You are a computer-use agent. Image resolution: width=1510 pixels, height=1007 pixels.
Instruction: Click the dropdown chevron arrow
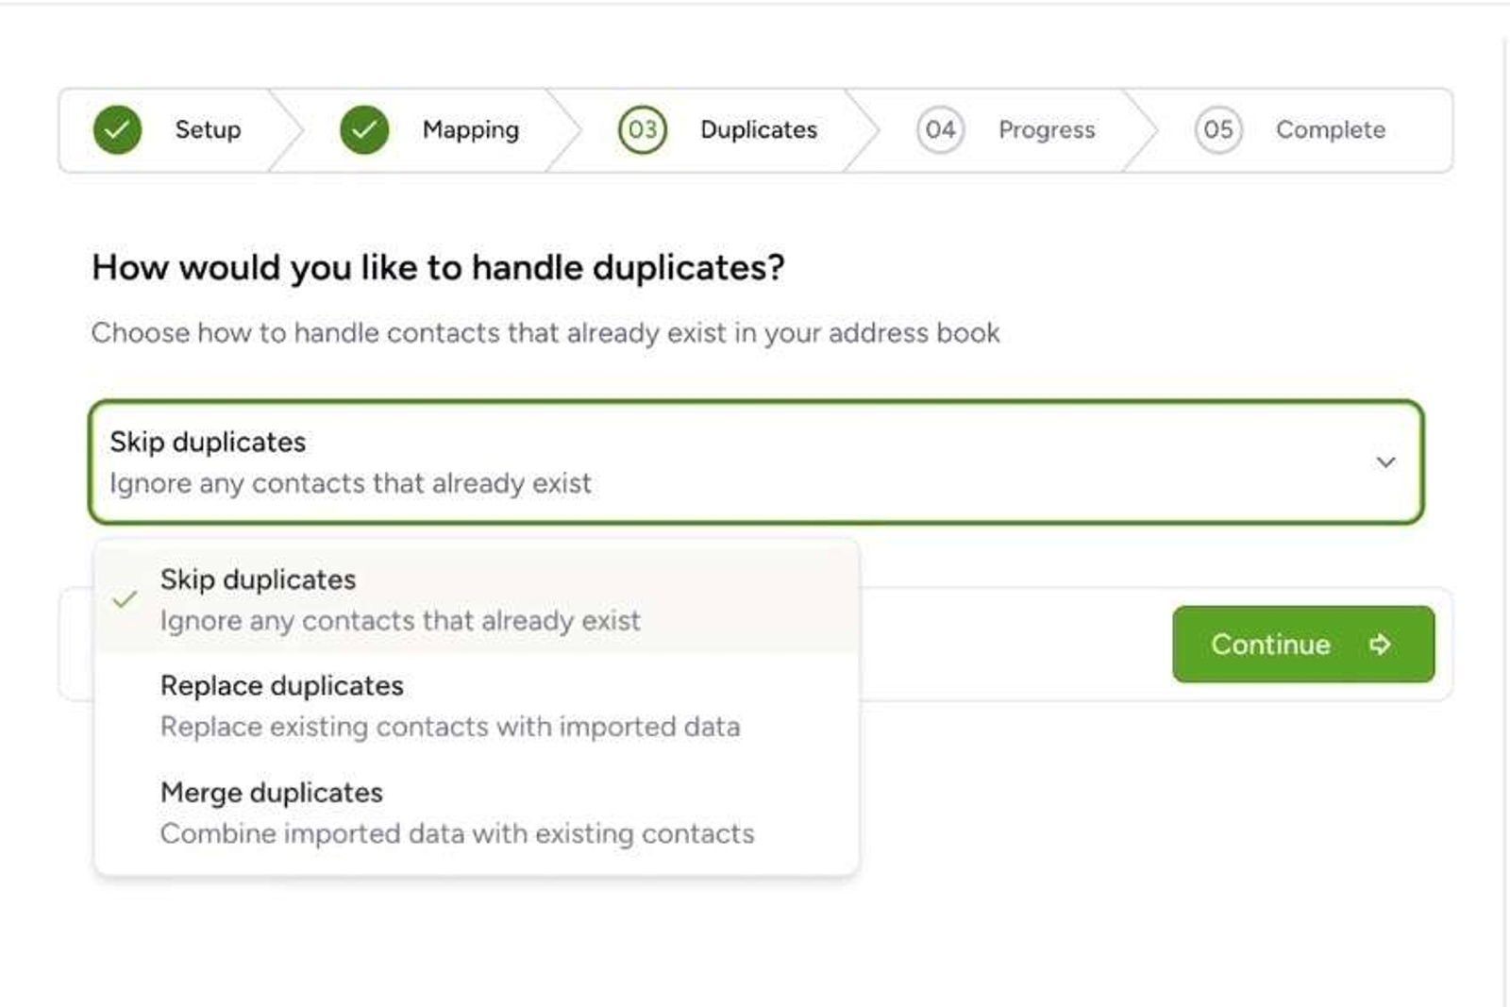coord(1384,462)
